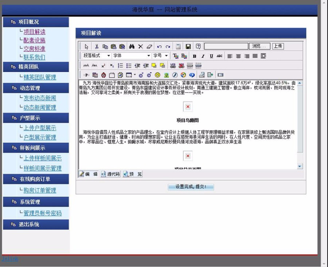Open the text color T picker

[176, 56]
